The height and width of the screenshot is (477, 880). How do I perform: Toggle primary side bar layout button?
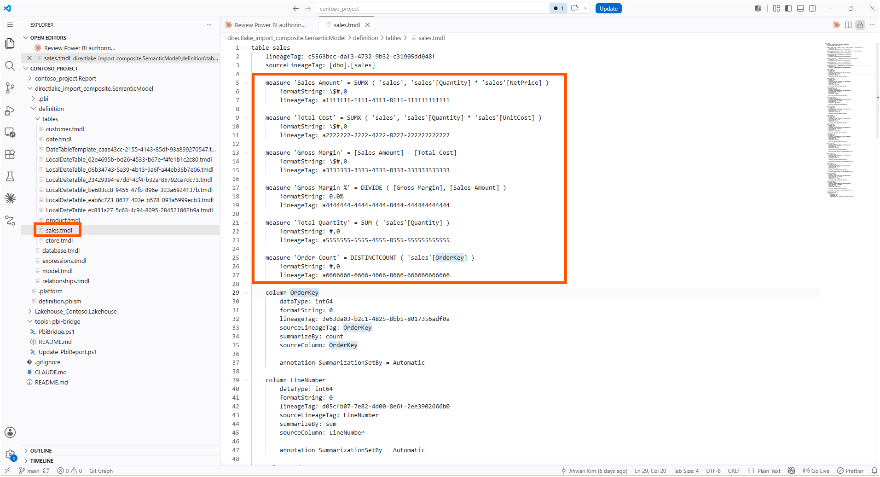click(x=788, y=8)
